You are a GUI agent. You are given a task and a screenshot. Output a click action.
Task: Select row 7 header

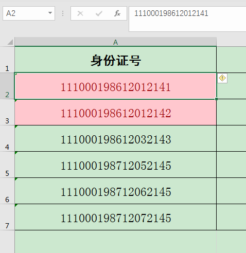coord(7,217)
